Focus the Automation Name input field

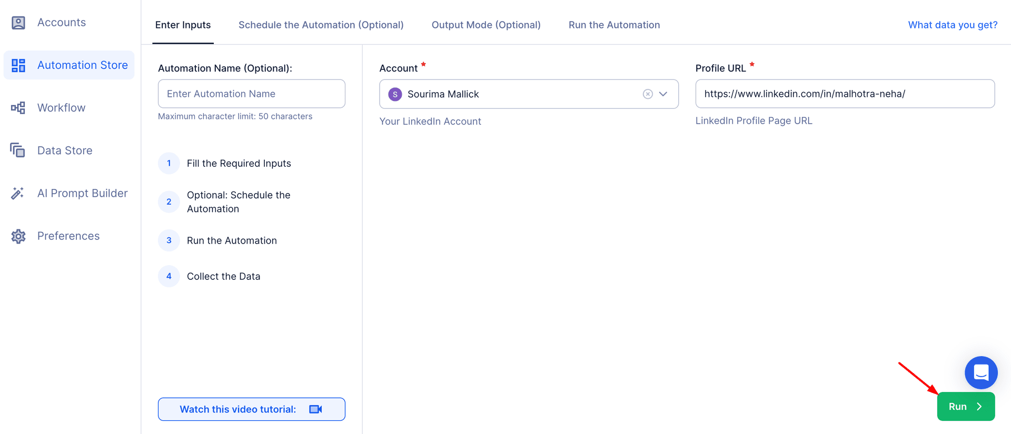252,94
